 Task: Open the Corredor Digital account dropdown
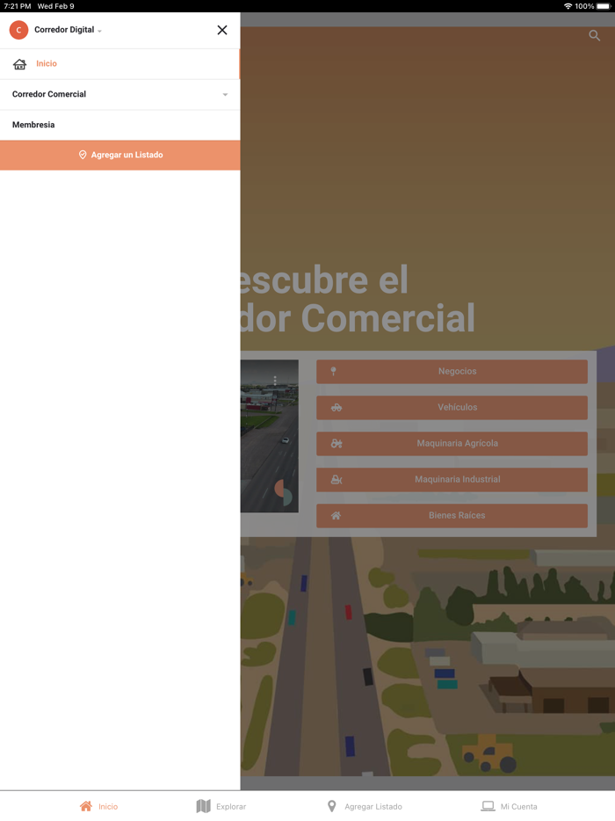pos(68,30)
